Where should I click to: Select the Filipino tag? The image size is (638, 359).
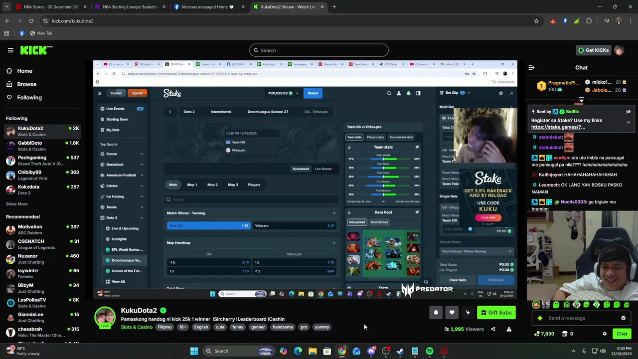click(x=164, y=327)
